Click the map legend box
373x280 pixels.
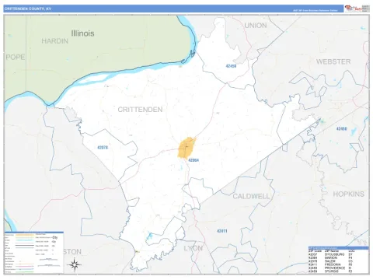tap(34, 252)
